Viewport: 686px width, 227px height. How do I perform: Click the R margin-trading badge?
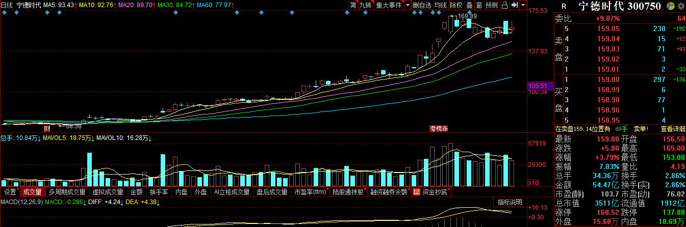(564, 6)
